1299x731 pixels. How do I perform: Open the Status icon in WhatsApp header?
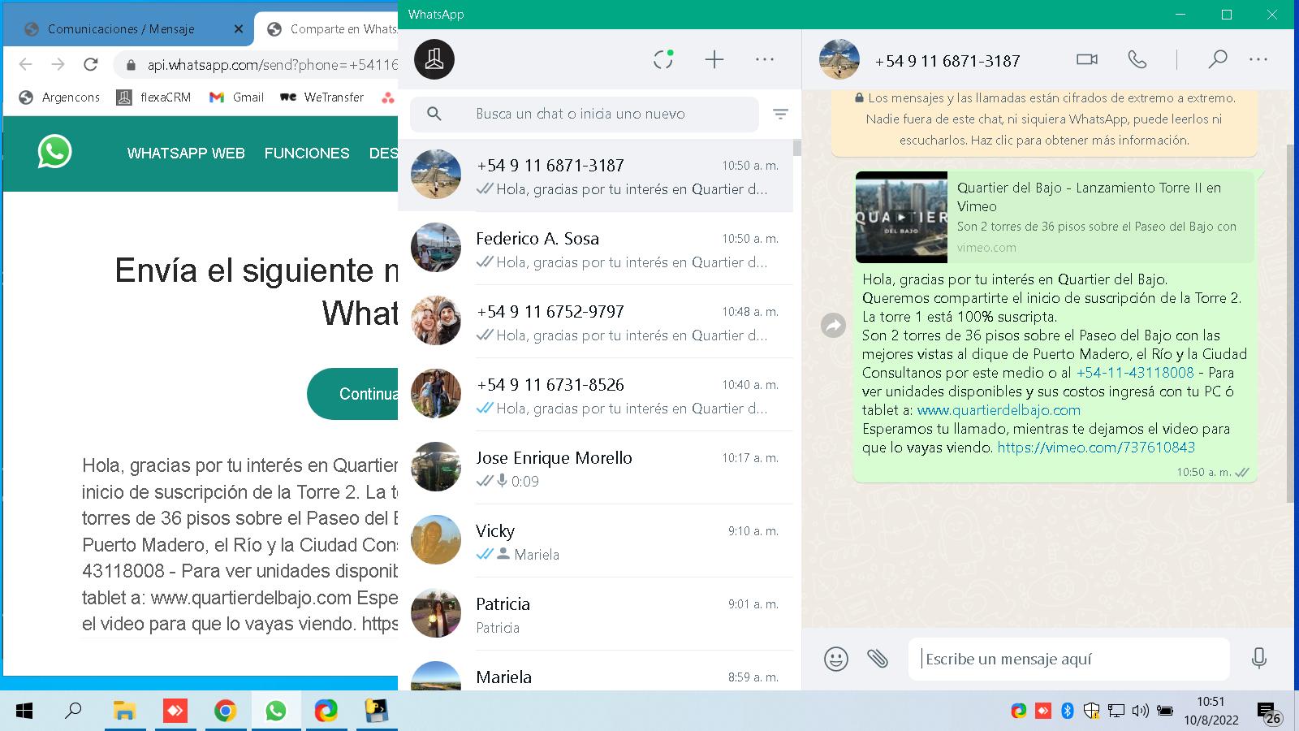(663, 59)
